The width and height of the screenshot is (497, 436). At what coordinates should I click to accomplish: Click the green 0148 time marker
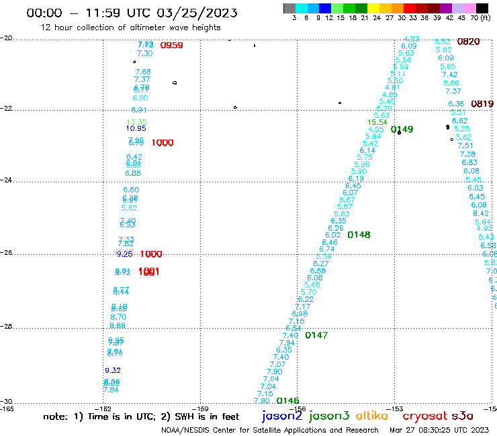click(359, 235)
